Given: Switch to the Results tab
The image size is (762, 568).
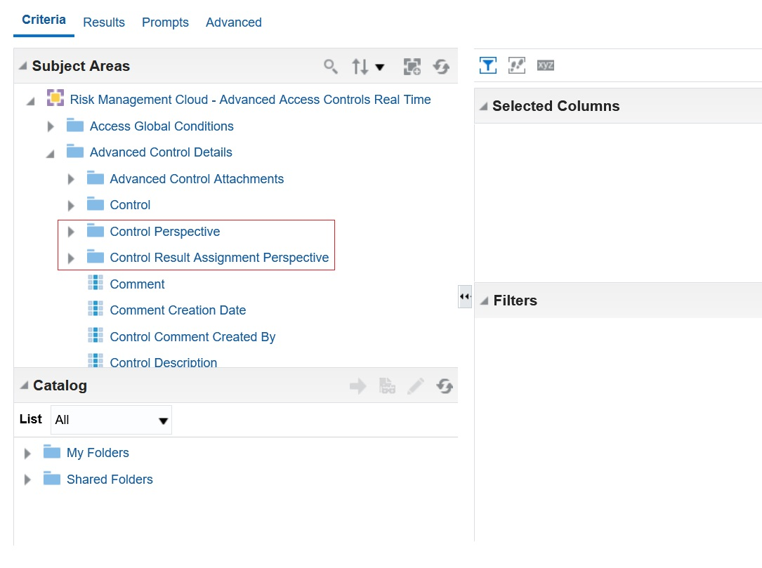Looking at the screenshot, I should pyautogui.click(x=104, y=22).
